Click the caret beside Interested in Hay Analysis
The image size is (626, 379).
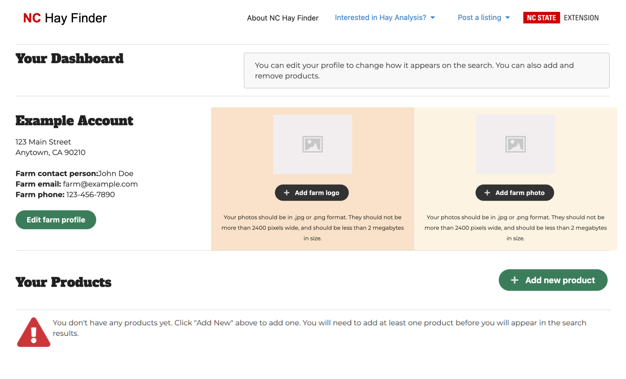point(433,18)
